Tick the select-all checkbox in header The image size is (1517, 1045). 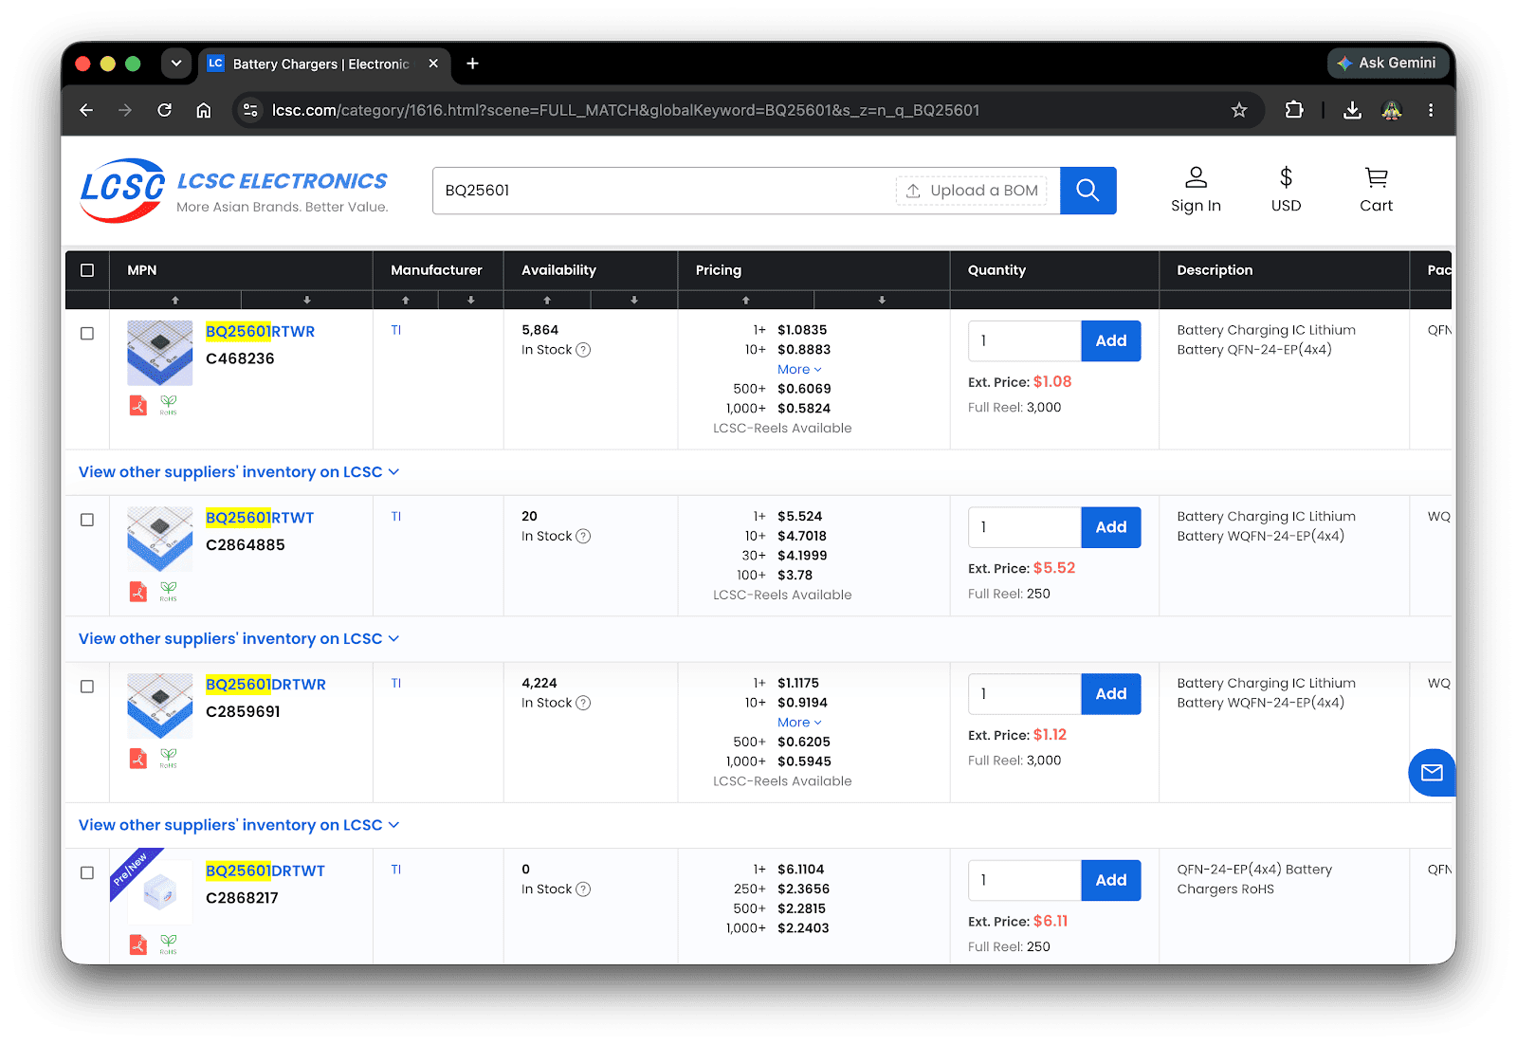coord(87,270)
